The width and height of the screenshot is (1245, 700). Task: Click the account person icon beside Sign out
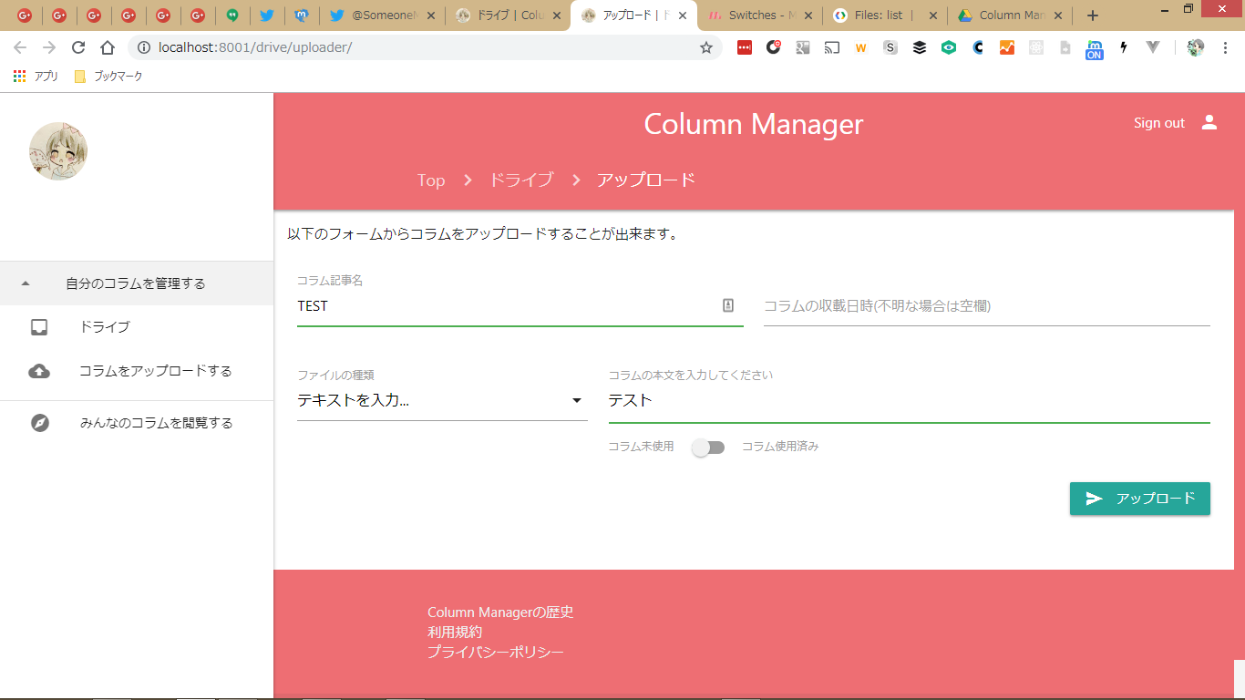[x=1209, y=122]
